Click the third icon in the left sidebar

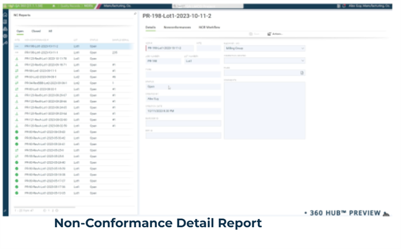[x=5, y=29]
